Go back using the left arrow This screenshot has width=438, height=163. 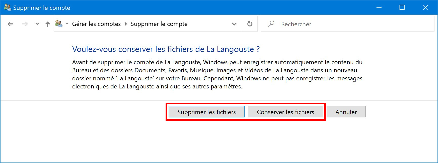10,24
